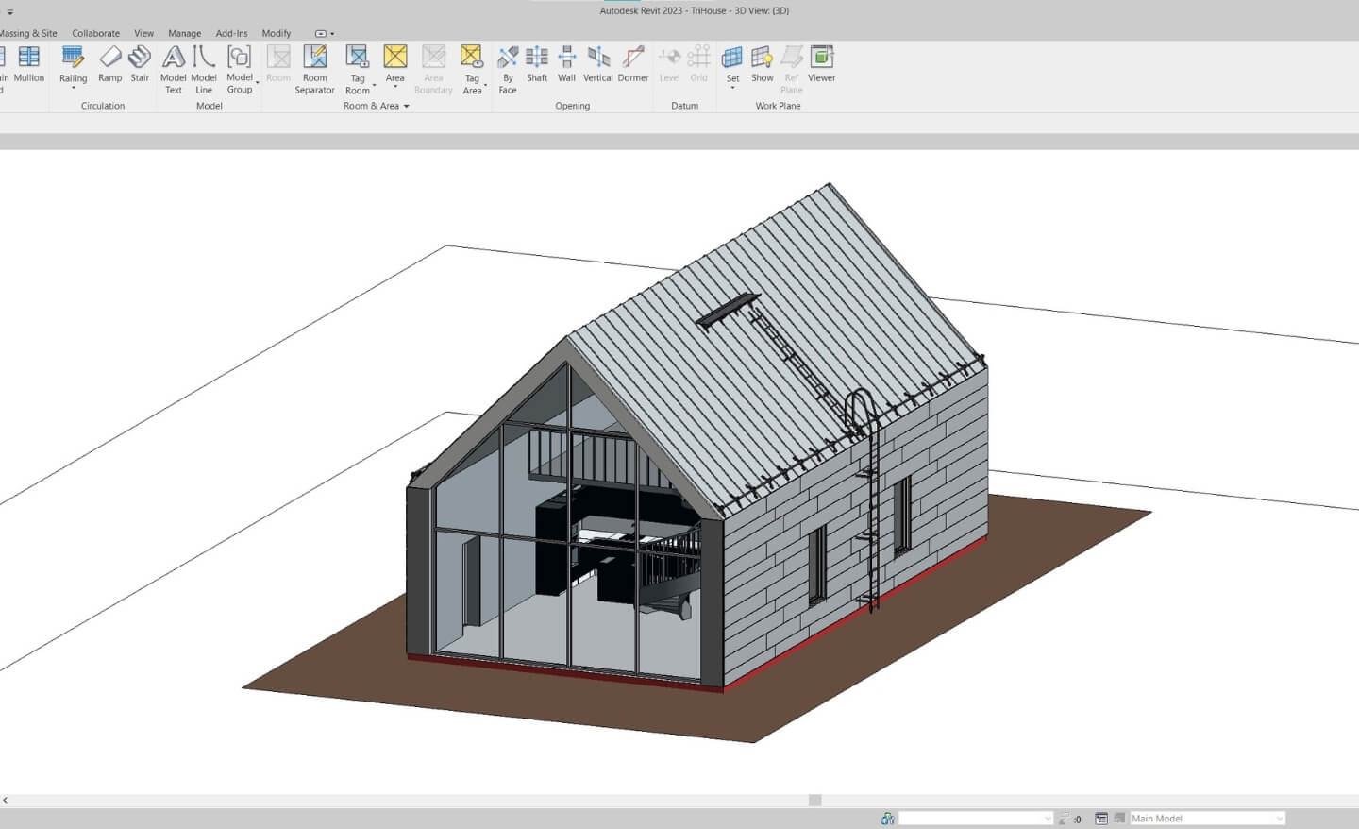Open the Modify ribbon tab
Image resolution: width=1359 pixels, height=829 pixels.
277,33
